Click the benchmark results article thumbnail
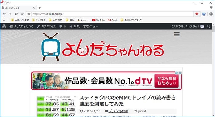215x117 pixels. pos(57,106)
